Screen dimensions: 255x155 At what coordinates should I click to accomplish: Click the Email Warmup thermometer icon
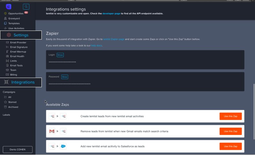7,52
